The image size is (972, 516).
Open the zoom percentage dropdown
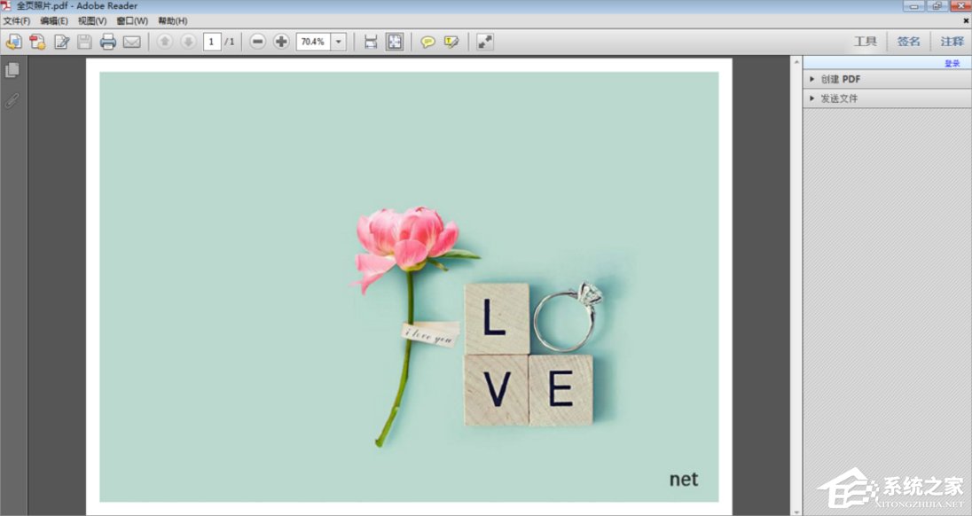338,42
